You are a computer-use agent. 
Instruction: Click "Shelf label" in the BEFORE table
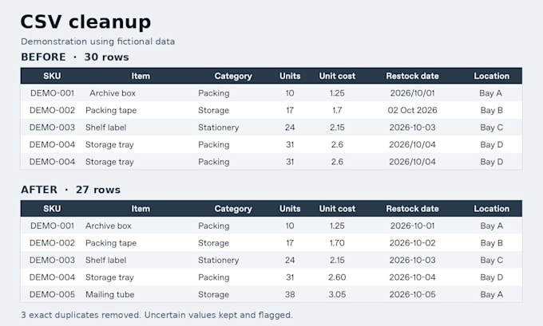coord(105,128)
